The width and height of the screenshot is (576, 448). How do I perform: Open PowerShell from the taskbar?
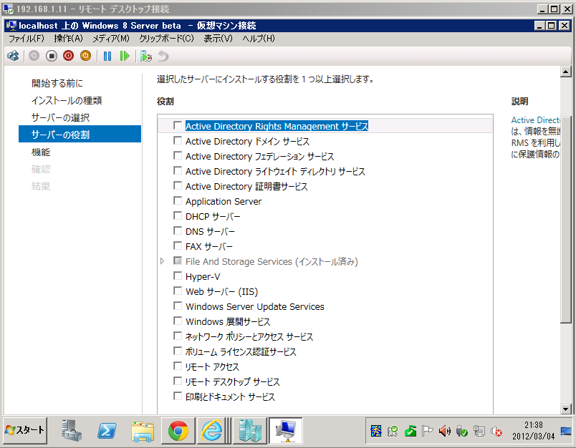(x=107, y=431)
